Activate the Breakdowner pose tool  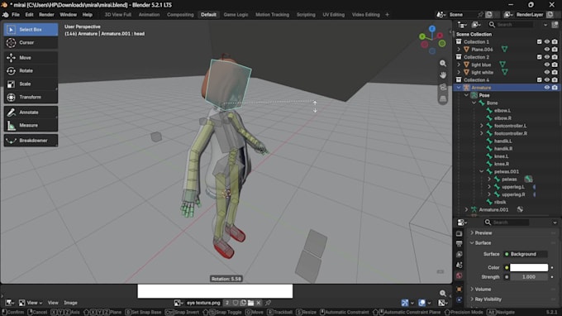pyautogui.click(x=31, y=141)
